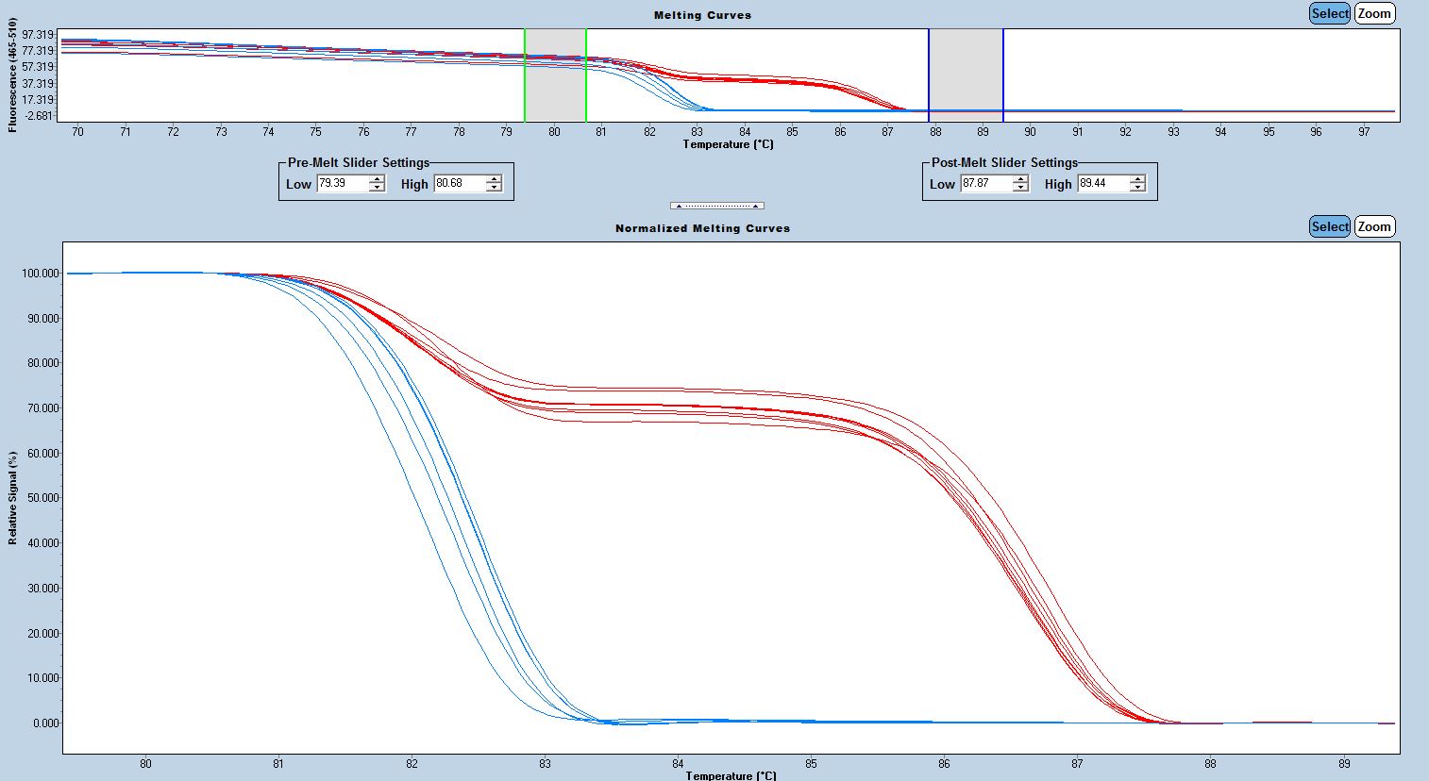Select the right blue post-melt slider line
This screenshot has height=781, width=1429.
pos(1003,75)
